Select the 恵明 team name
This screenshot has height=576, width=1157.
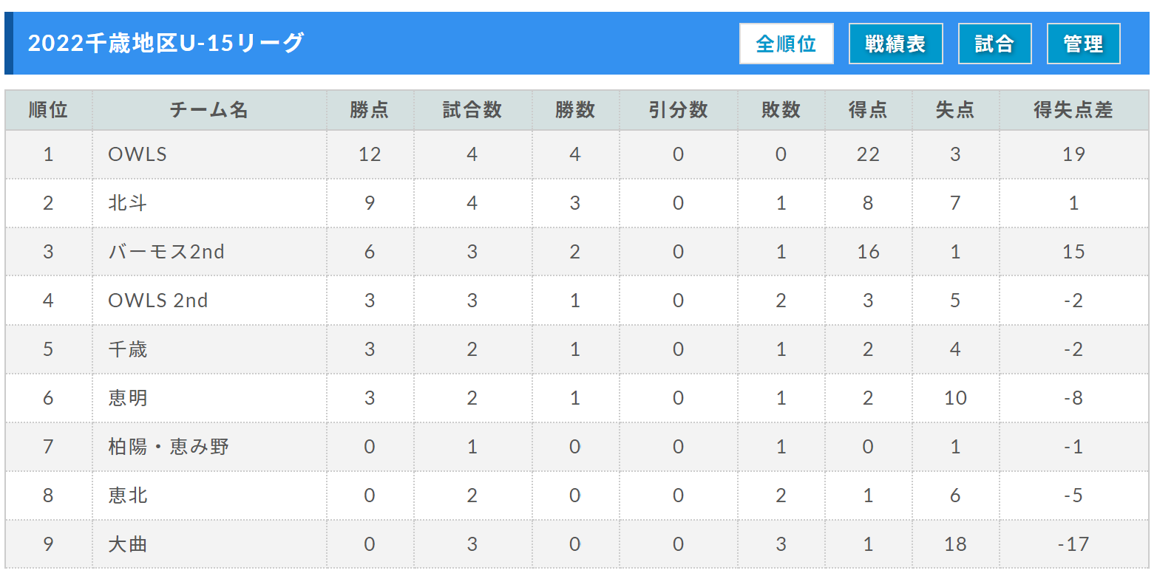tap(128, 397)
